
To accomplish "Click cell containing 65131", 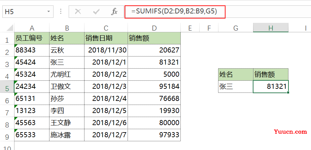I will (32, 99).
